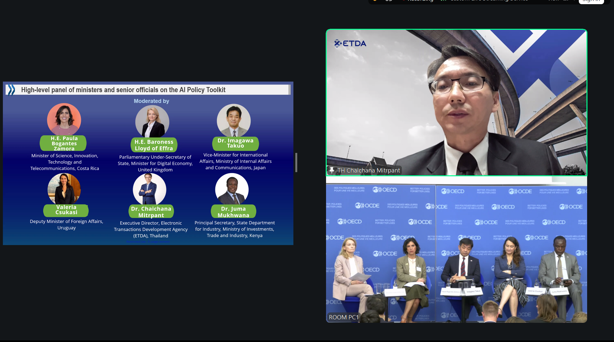This screenshot has height=342, width=614.
Task: Click Dr. Juma Mukhwana's portrait on slide
Action: (232, 189)
